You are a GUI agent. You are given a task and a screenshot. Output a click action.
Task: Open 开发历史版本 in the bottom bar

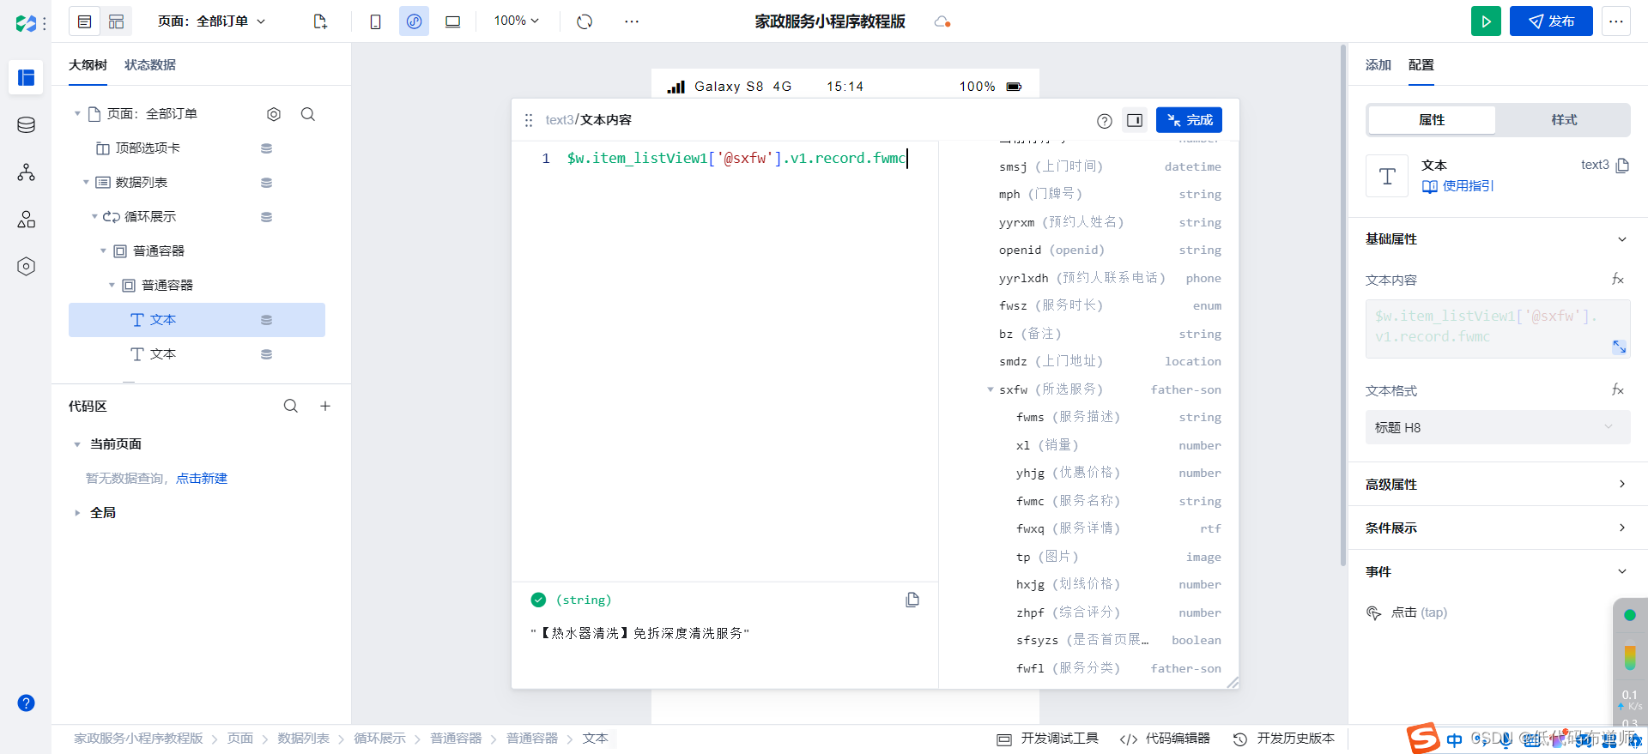coord(1284,739)
